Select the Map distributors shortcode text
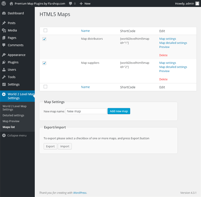This screenshot has width=201, height=197. 135,41
